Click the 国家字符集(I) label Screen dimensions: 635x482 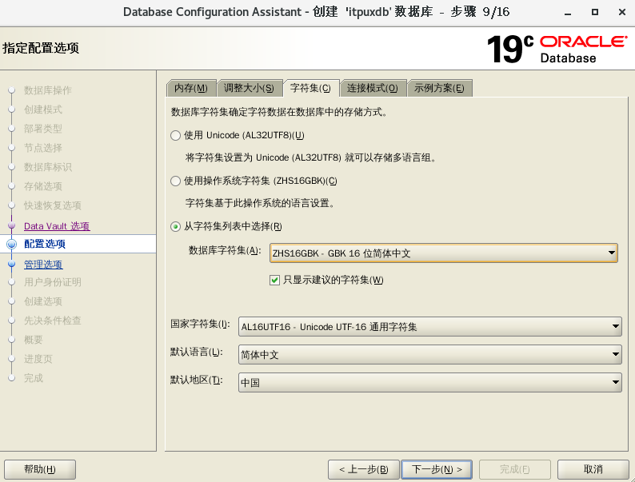(x=200, y=324)
